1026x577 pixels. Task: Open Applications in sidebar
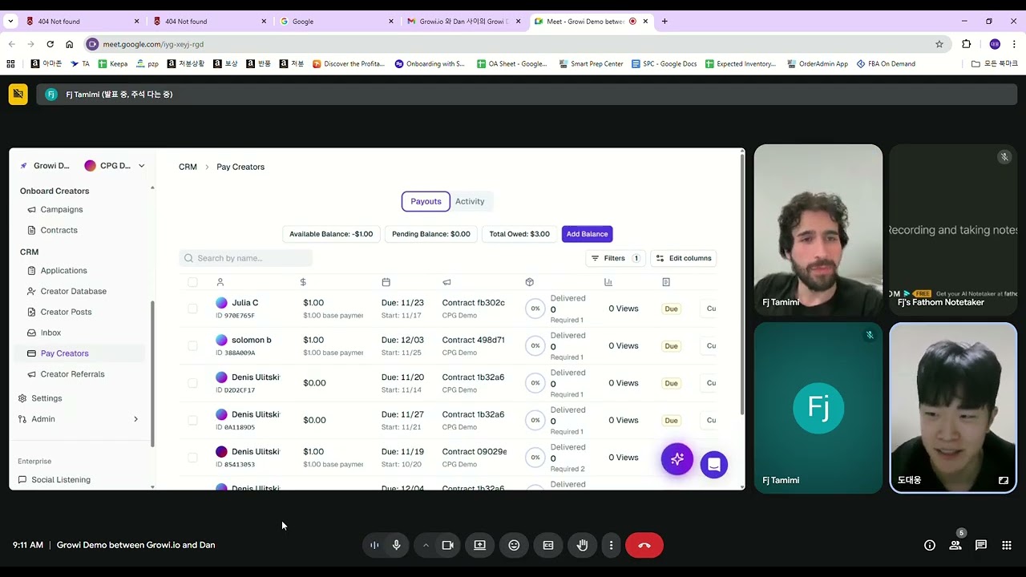[x=63, y=270]
